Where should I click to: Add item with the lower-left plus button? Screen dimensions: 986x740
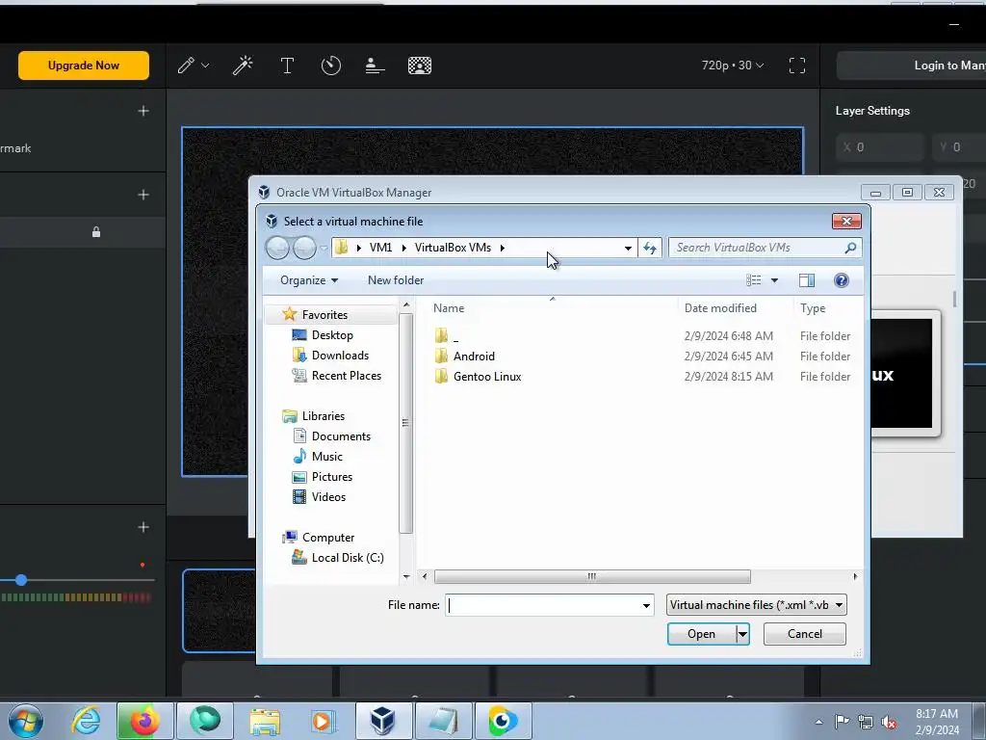[x=143, y=527]
